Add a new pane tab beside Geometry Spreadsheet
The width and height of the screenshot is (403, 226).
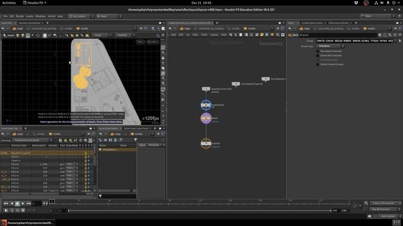click(47, 23)
